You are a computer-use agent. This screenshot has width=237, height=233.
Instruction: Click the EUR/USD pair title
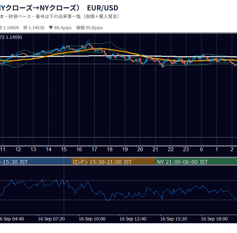[102, 8]
